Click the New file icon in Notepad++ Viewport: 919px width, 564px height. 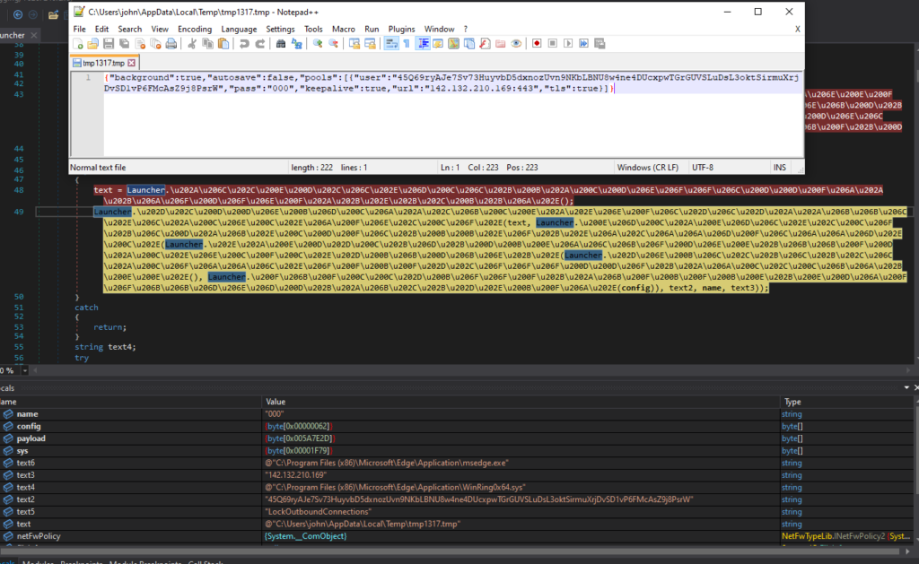tap(78, 44)
